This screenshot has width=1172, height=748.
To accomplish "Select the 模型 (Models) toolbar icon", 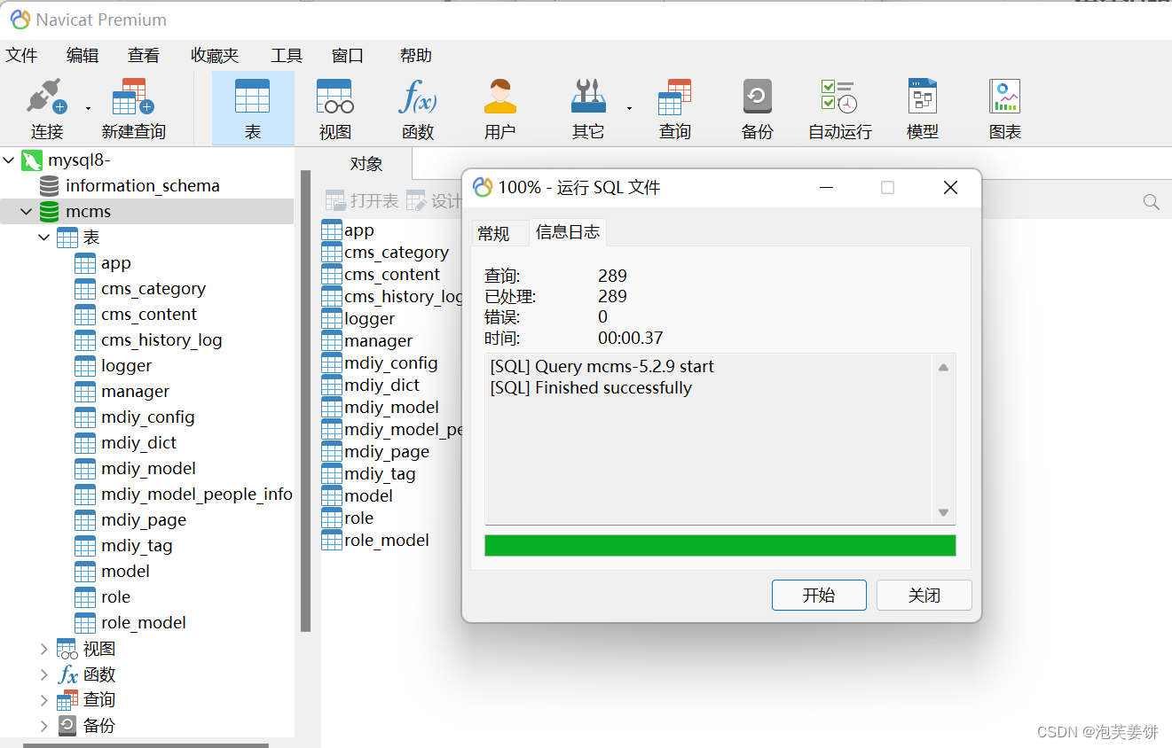I will point(921,106).
